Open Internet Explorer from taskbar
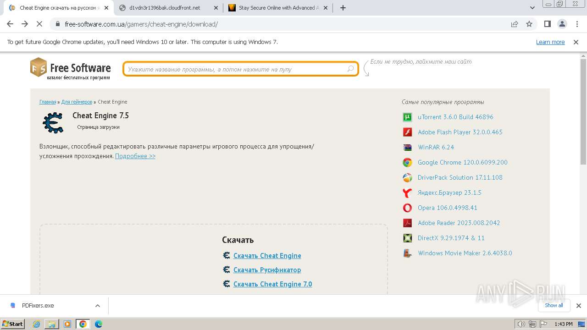Image resolution: width=587 pixels, height=330 pixels. click(x=36, y=324)
